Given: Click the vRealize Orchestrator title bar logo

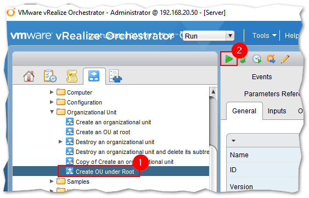Looking at the screenshot, I should pos(10,12).
